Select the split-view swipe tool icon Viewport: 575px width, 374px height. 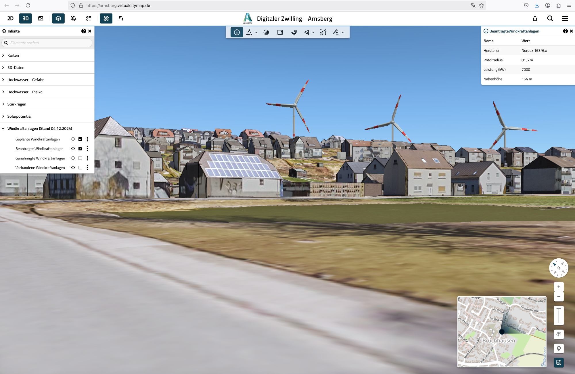(280, 33)
